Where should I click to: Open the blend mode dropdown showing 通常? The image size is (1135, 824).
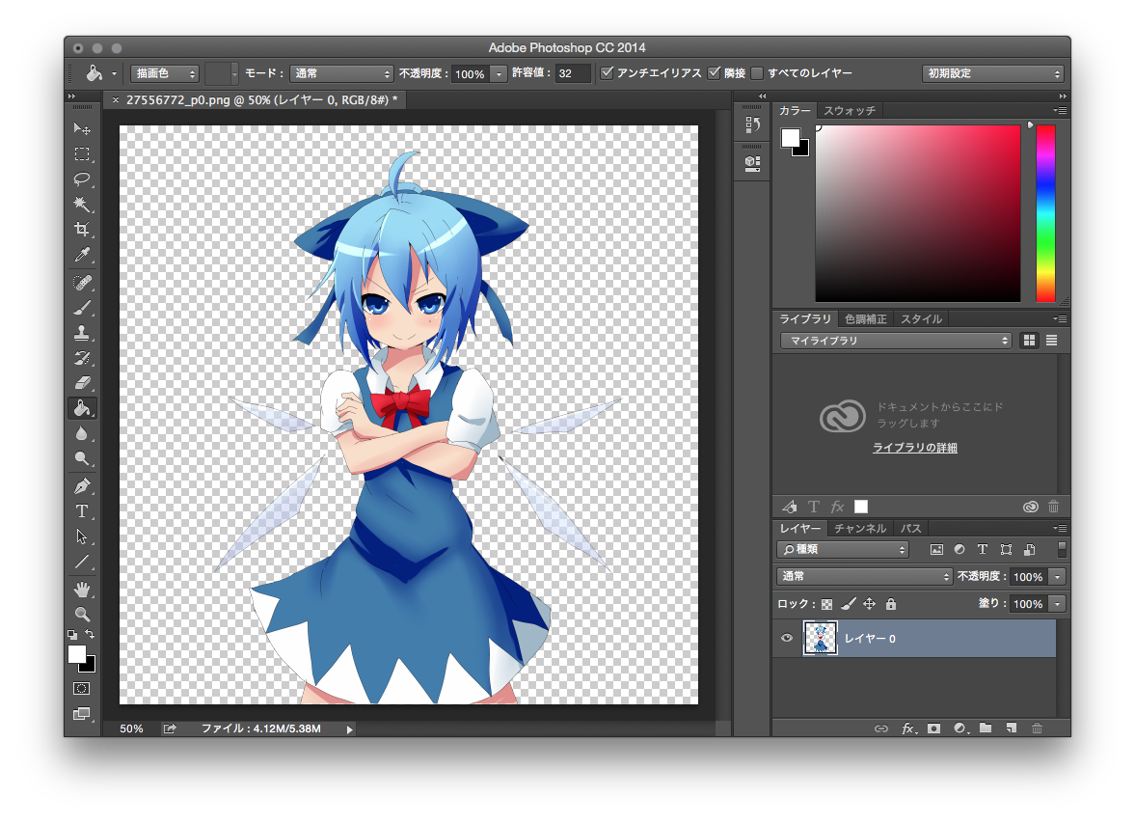863,576
